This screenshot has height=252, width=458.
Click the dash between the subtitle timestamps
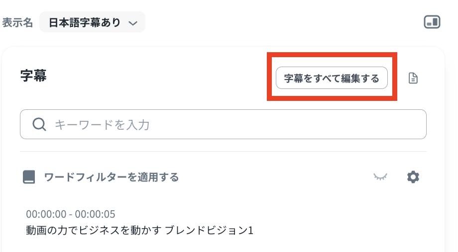coord(70,214)
